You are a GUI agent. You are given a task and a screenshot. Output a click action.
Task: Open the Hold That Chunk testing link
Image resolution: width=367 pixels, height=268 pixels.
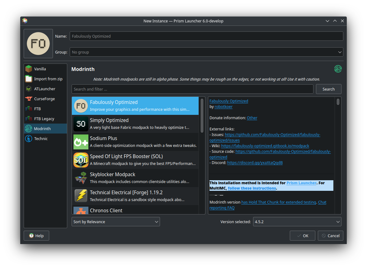point(279,202)
